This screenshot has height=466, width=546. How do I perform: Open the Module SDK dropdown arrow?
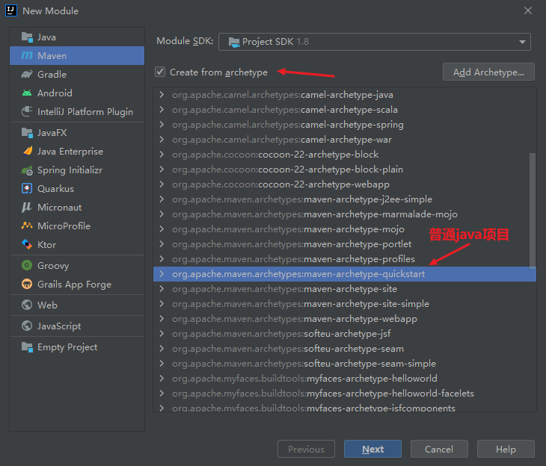[522, 42]
